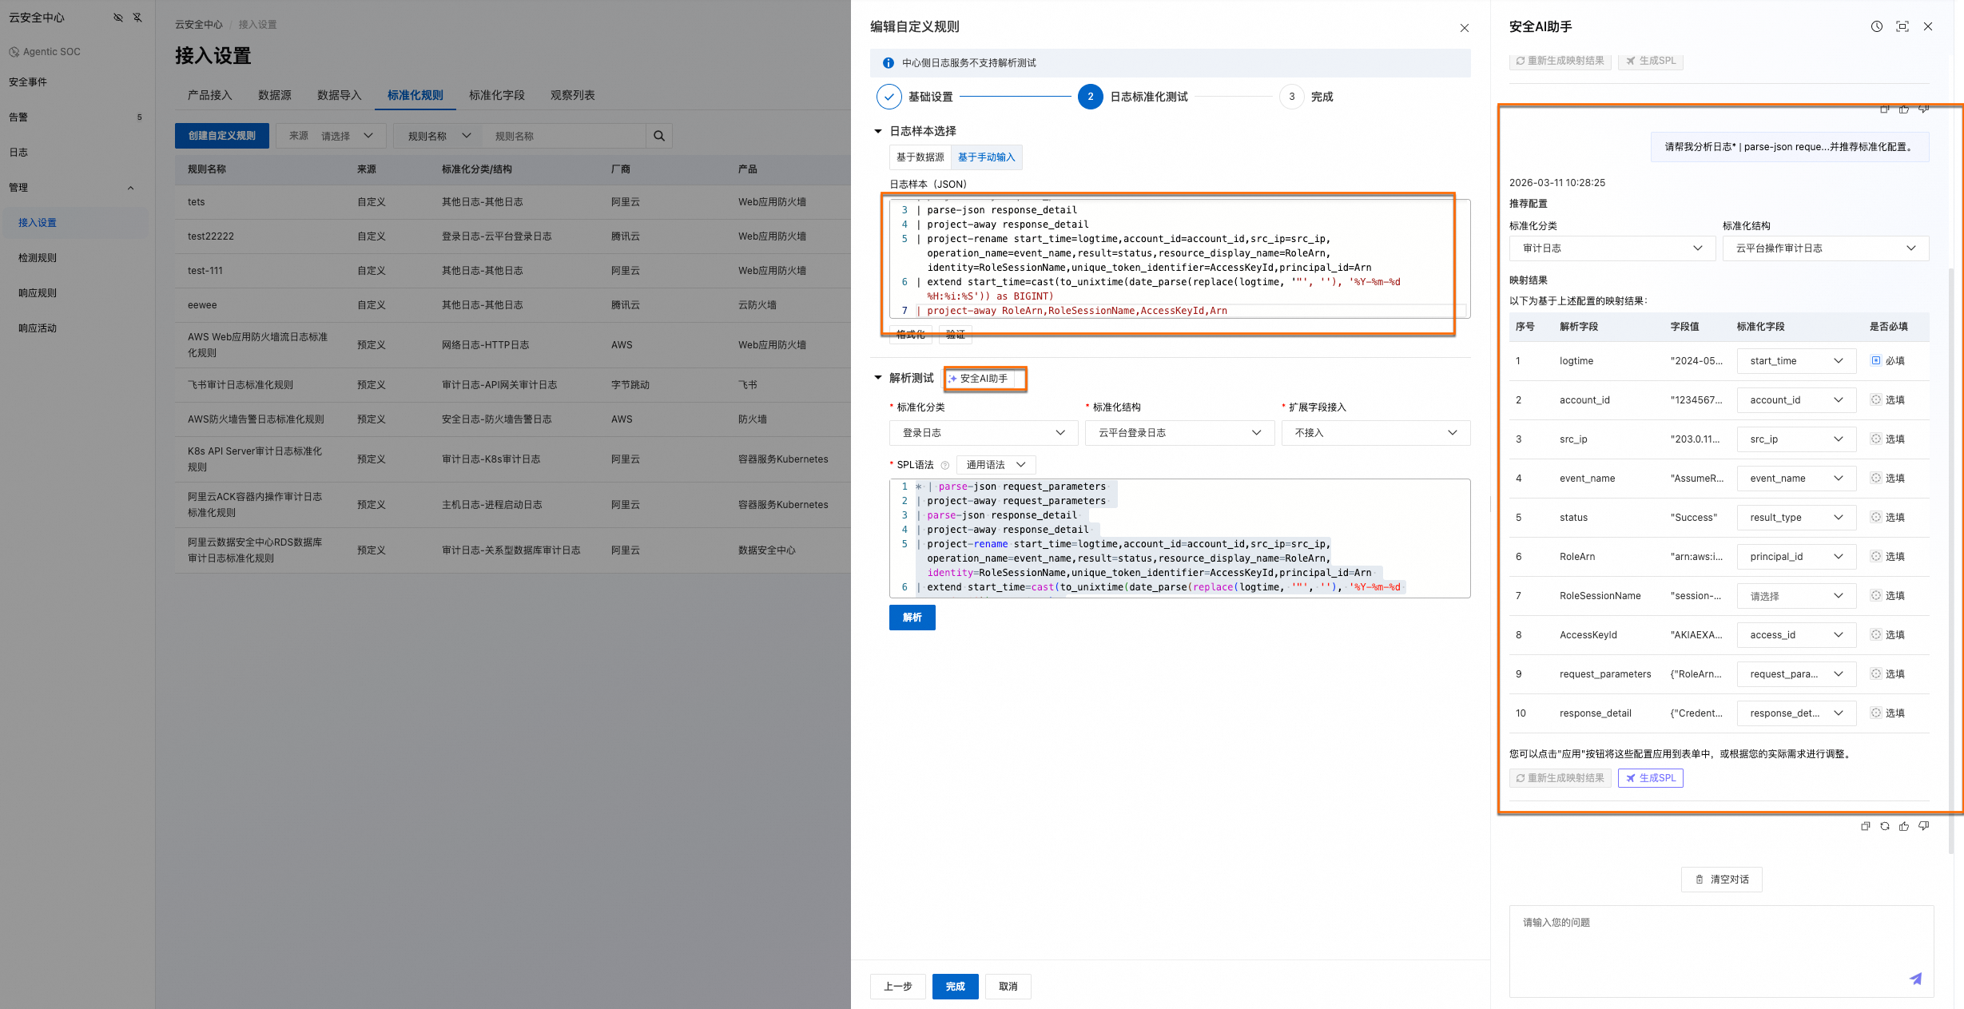Toggle the optional checkbox for RoleSessionName row
Image resolution: width=1964 pixels, height=1009 pixels.
[1876, 595]
